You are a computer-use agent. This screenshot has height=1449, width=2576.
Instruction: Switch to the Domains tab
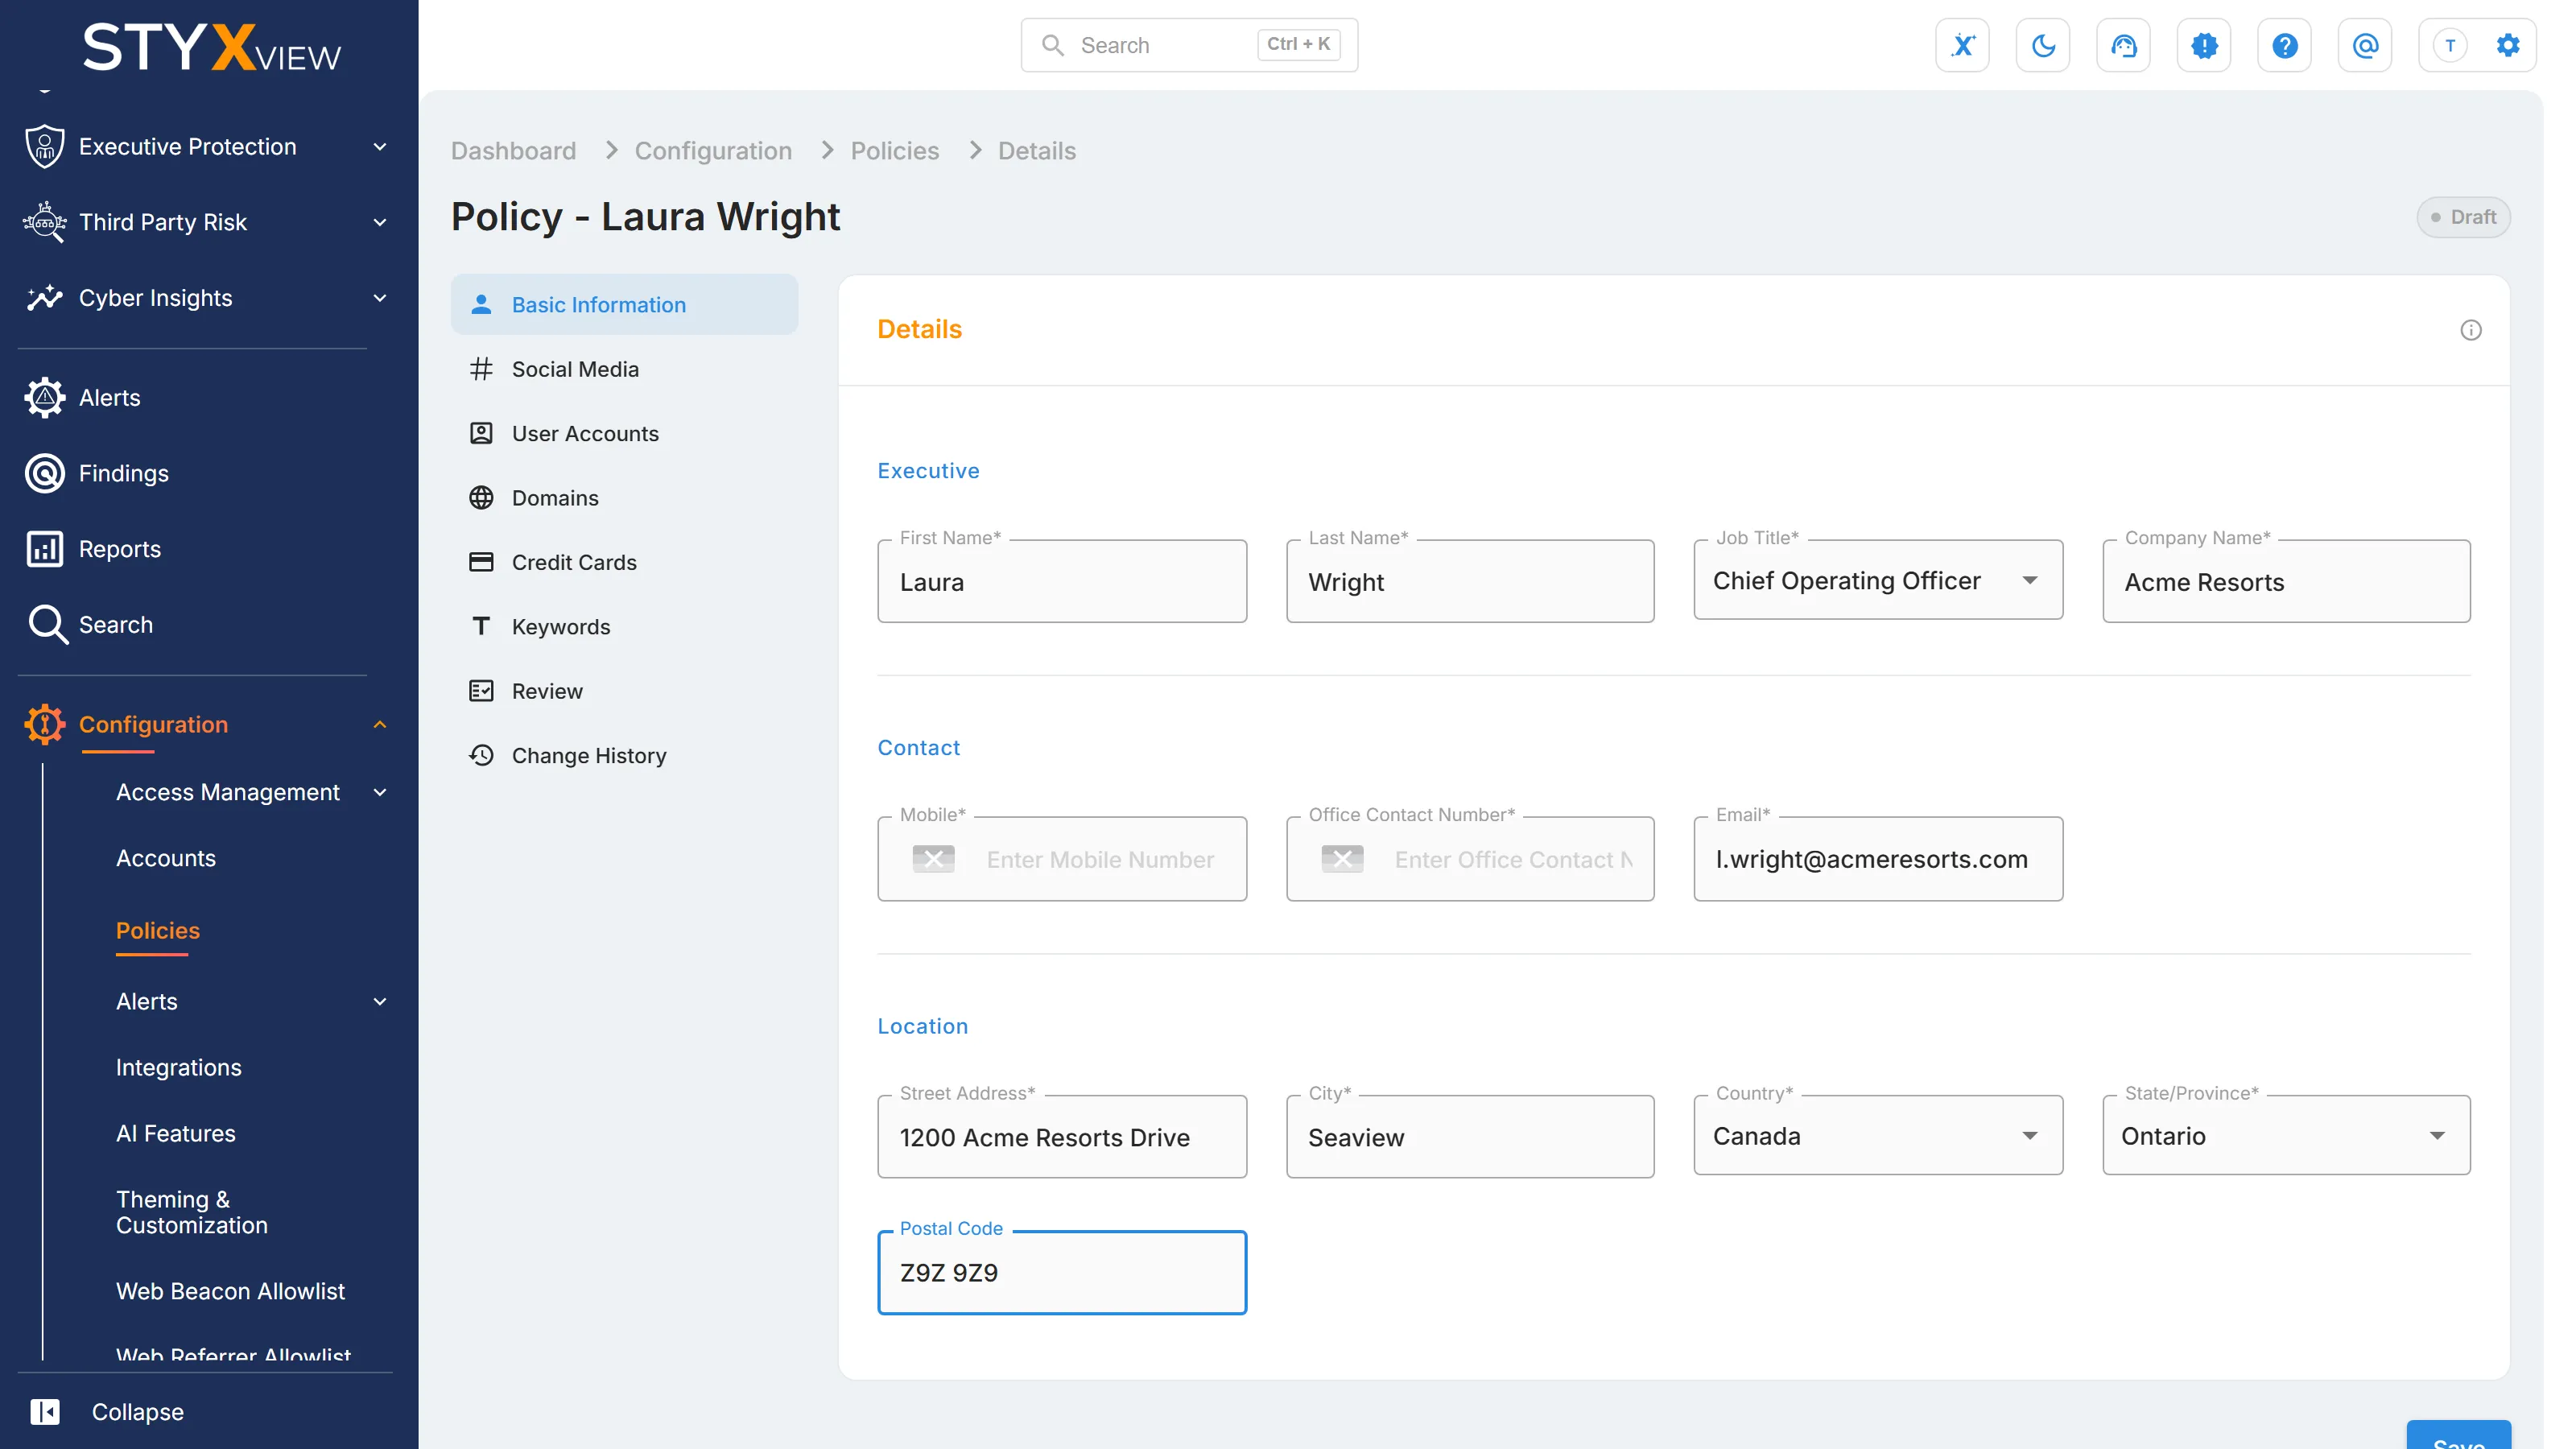click(624, 498)
